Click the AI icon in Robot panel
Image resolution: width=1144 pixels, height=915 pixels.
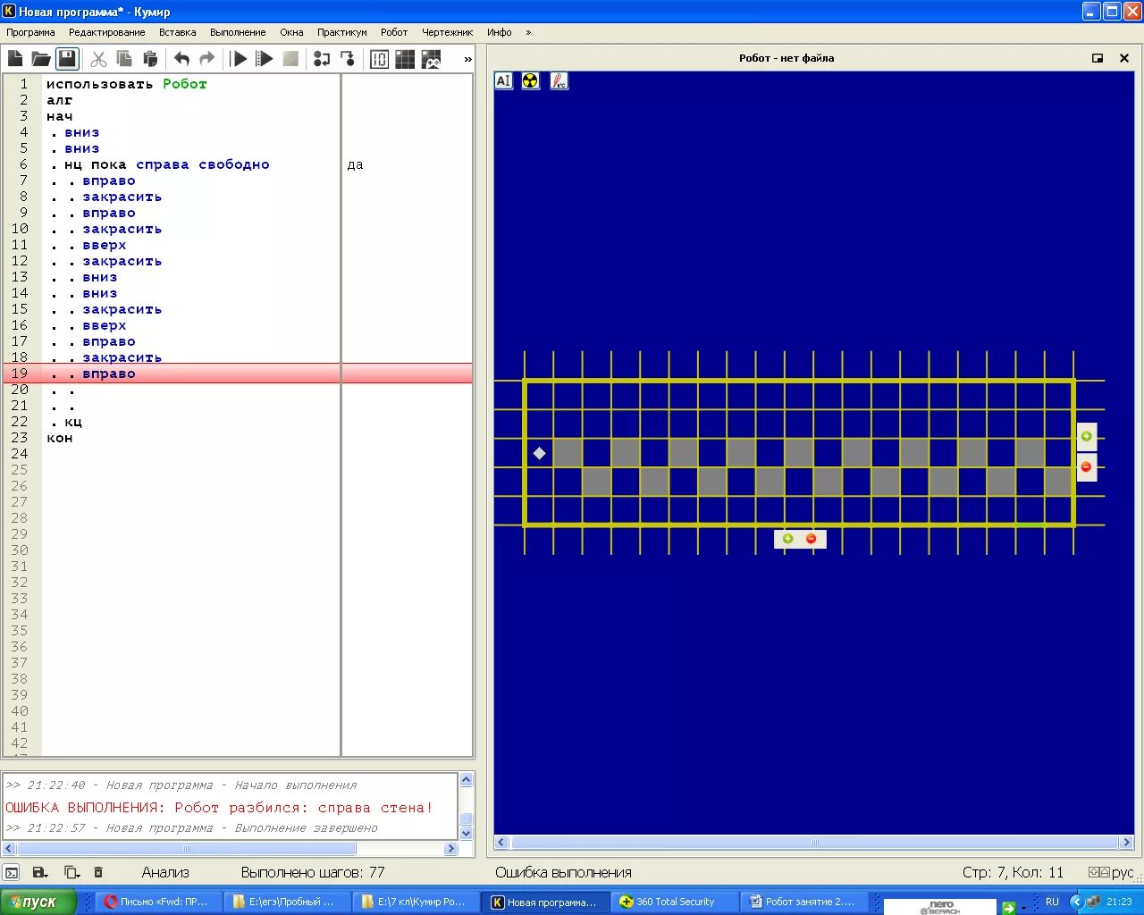(x=504, y=81)
